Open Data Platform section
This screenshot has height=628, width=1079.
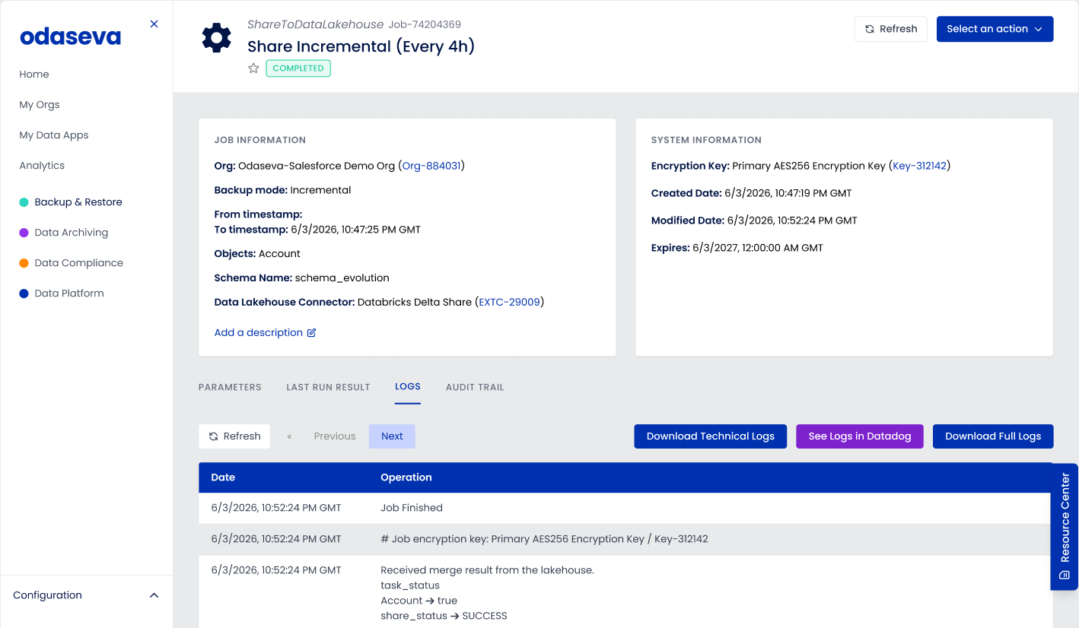click(69, 293)
